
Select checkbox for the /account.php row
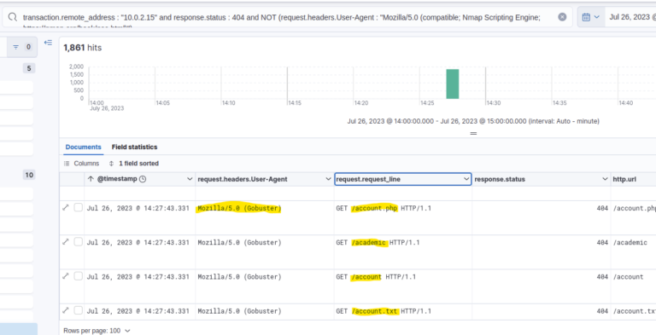79,208
